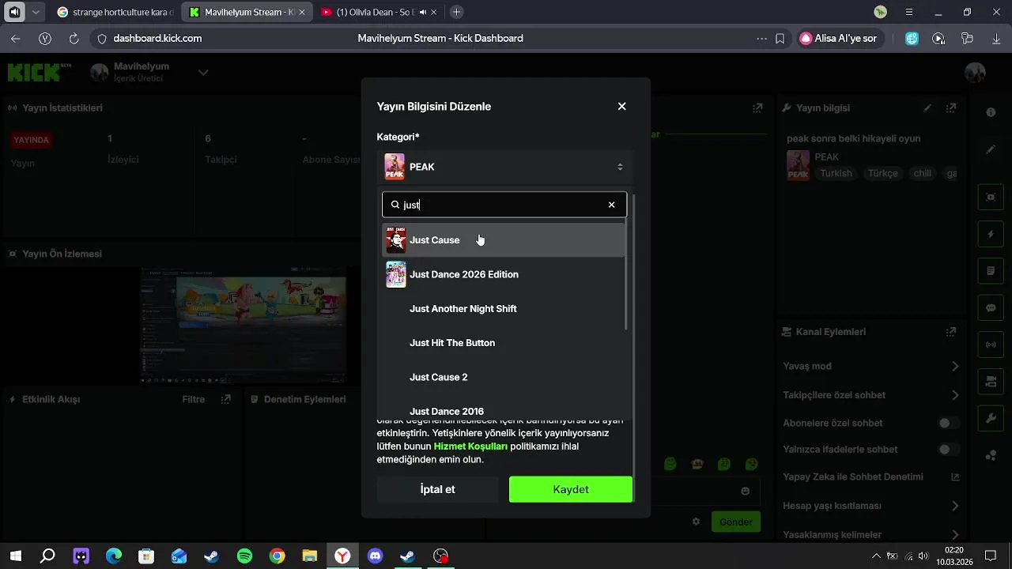The image size is (1012, 569).
Task: Click the KICK logo
Action: (40, 73)
